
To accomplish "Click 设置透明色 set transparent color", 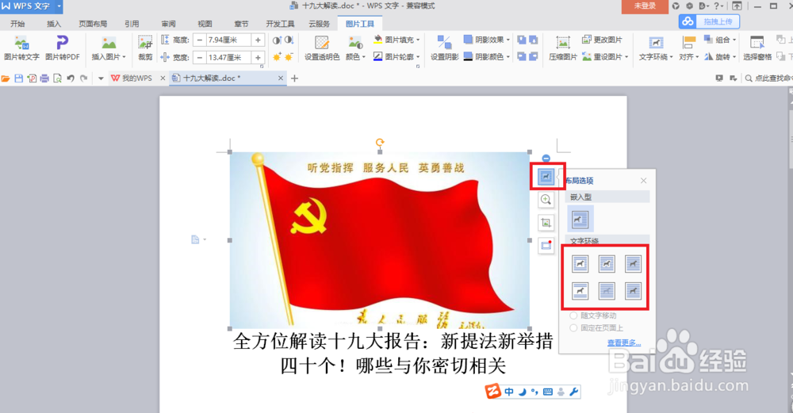I will click(322, 48).
